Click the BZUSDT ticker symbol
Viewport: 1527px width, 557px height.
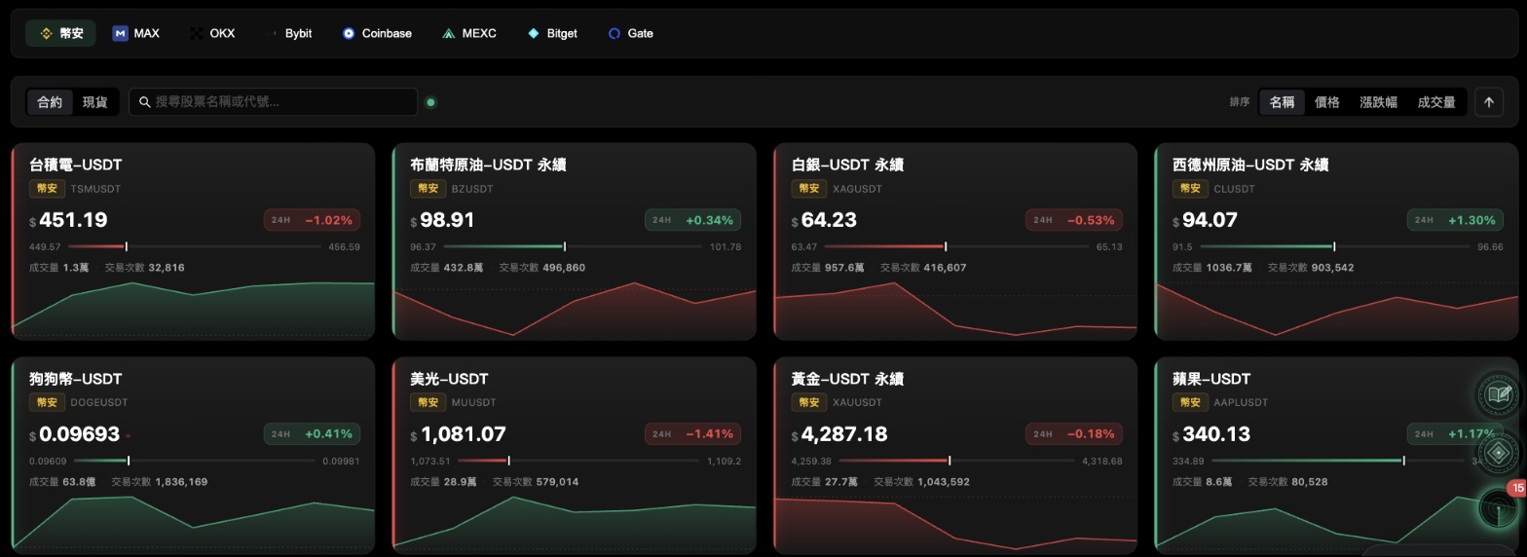(472, 189)
